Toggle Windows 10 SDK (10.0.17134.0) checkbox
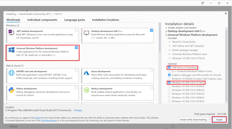 (x=169, y=82)
